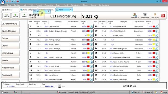Open info icon for Melek Ashak row
The image size is (168, 94).
157,71
